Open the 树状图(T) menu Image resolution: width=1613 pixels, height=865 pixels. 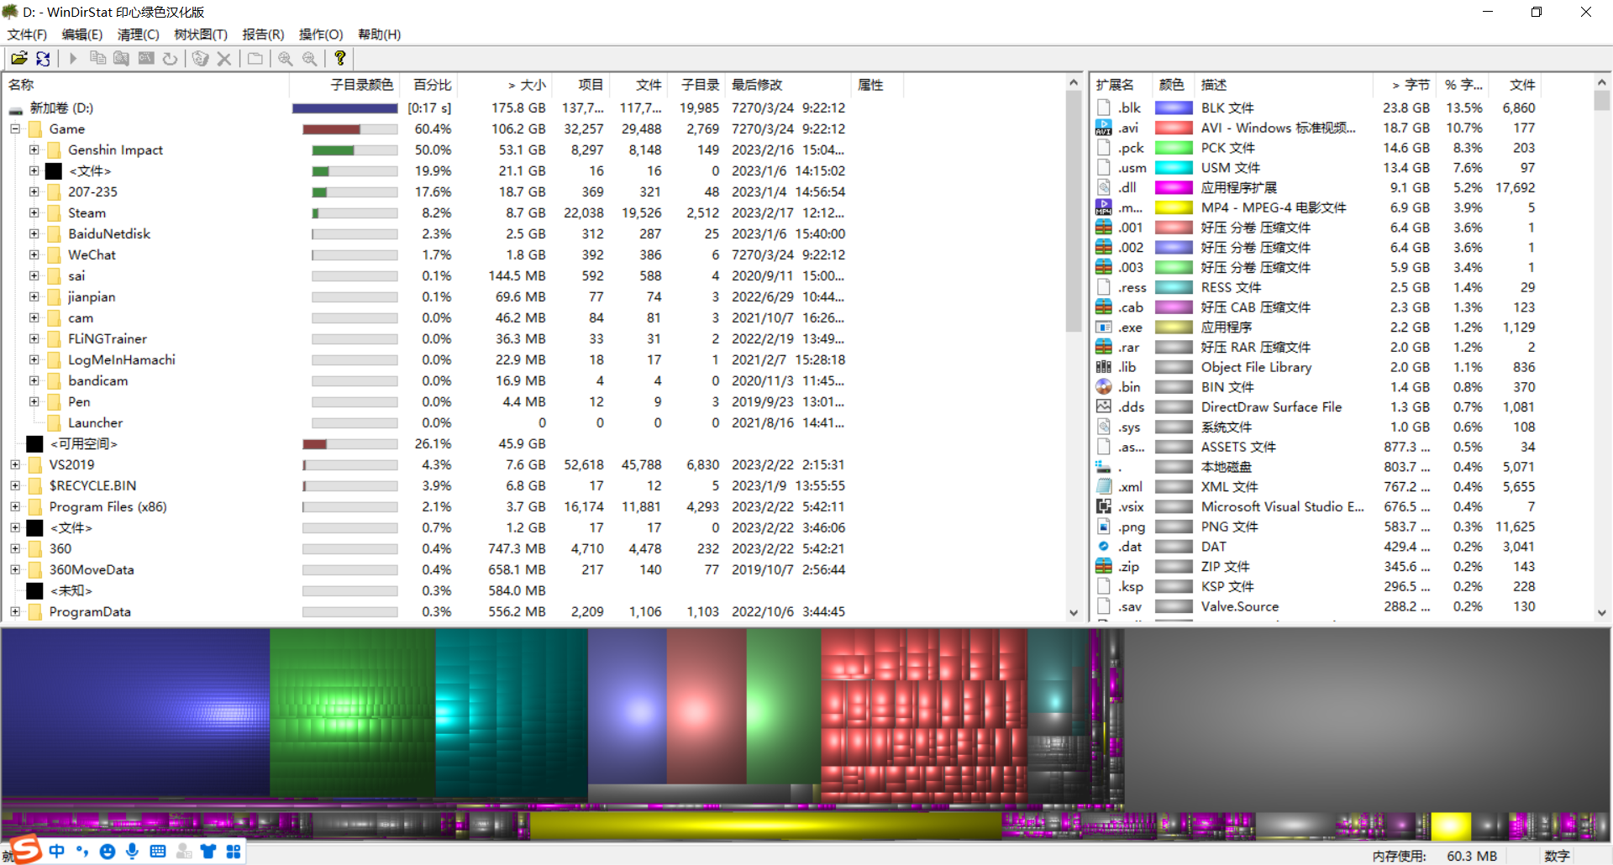coord(201,34)
